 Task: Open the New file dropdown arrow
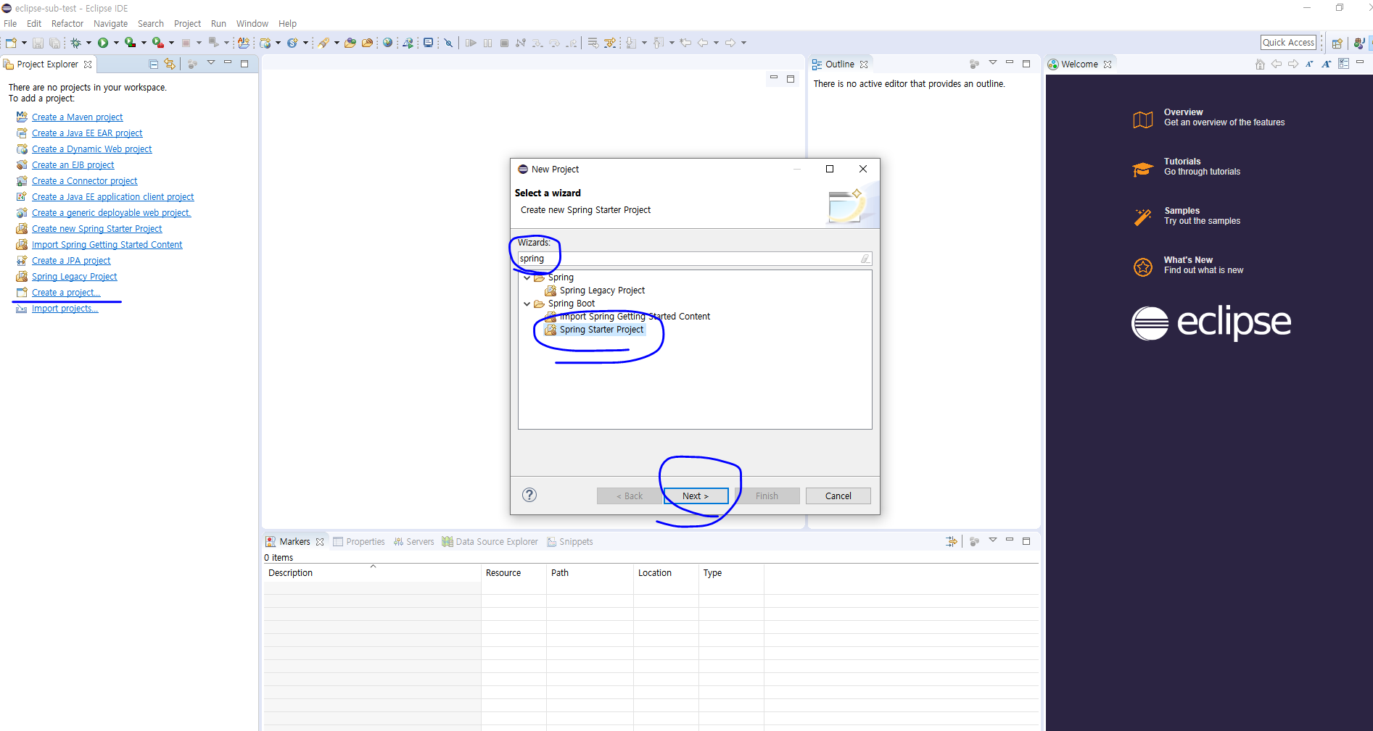pyautogui.click(x=24, y=43)
